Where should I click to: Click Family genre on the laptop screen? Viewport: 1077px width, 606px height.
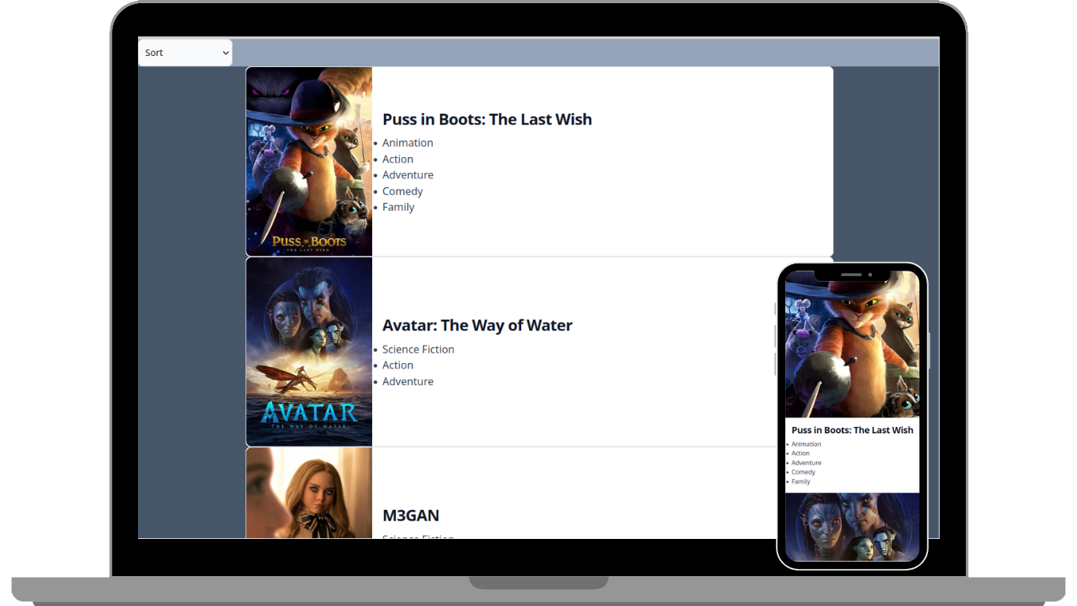point(398,208)
